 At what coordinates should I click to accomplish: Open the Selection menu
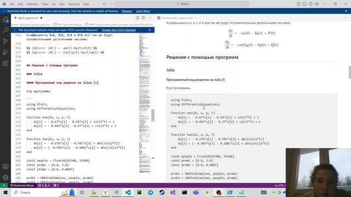pos(32,4)
